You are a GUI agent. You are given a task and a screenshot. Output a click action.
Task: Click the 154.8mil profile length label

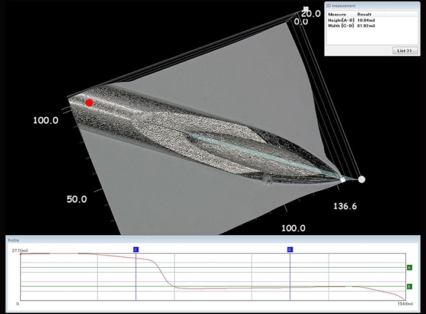click(404, 303)
